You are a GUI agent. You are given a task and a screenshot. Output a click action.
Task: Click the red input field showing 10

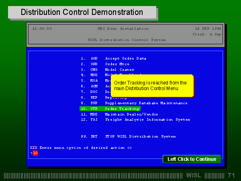click(35, 153)
